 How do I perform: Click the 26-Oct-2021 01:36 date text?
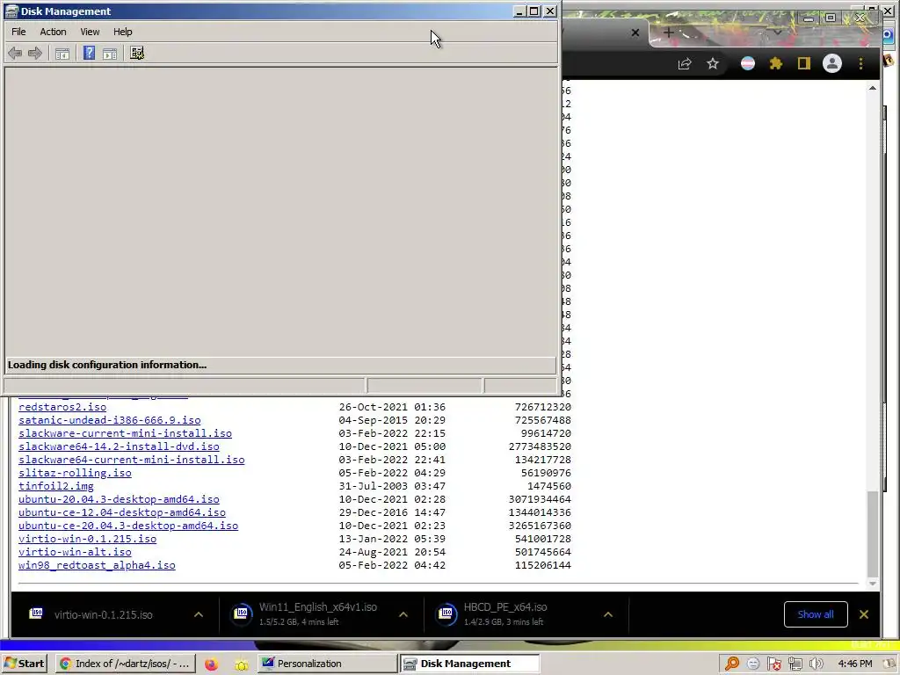pyautogui.click(x=392, y=407)
